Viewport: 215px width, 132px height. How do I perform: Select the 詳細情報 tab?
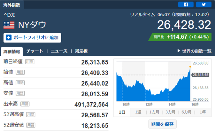12,51
